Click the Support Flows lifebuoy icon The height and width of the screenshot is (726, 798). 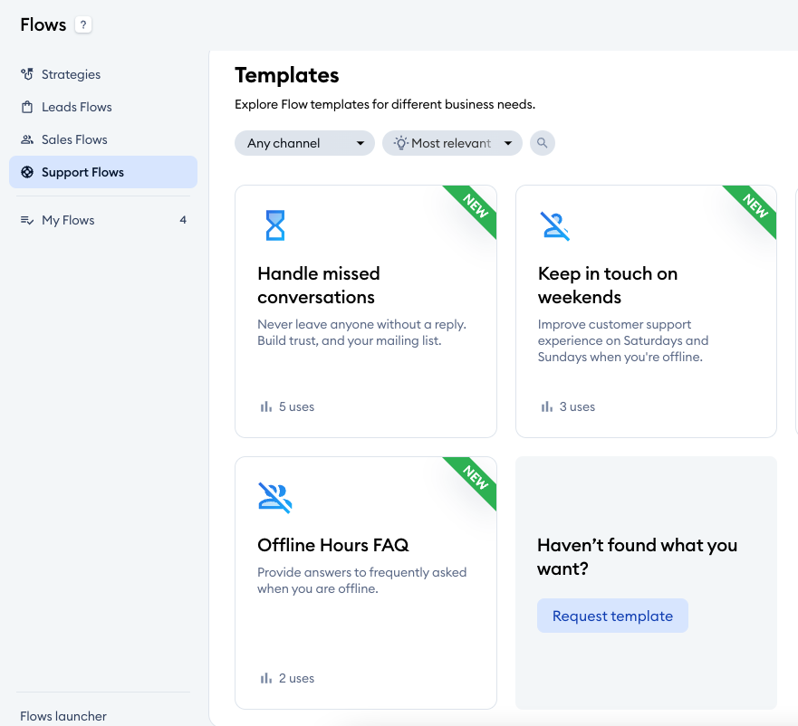tap(27, 172)
